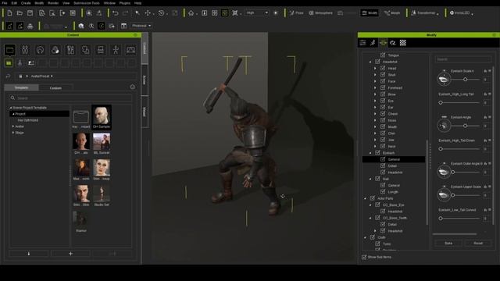Select the hair category icon in Content panel

[x=40, y=50]
